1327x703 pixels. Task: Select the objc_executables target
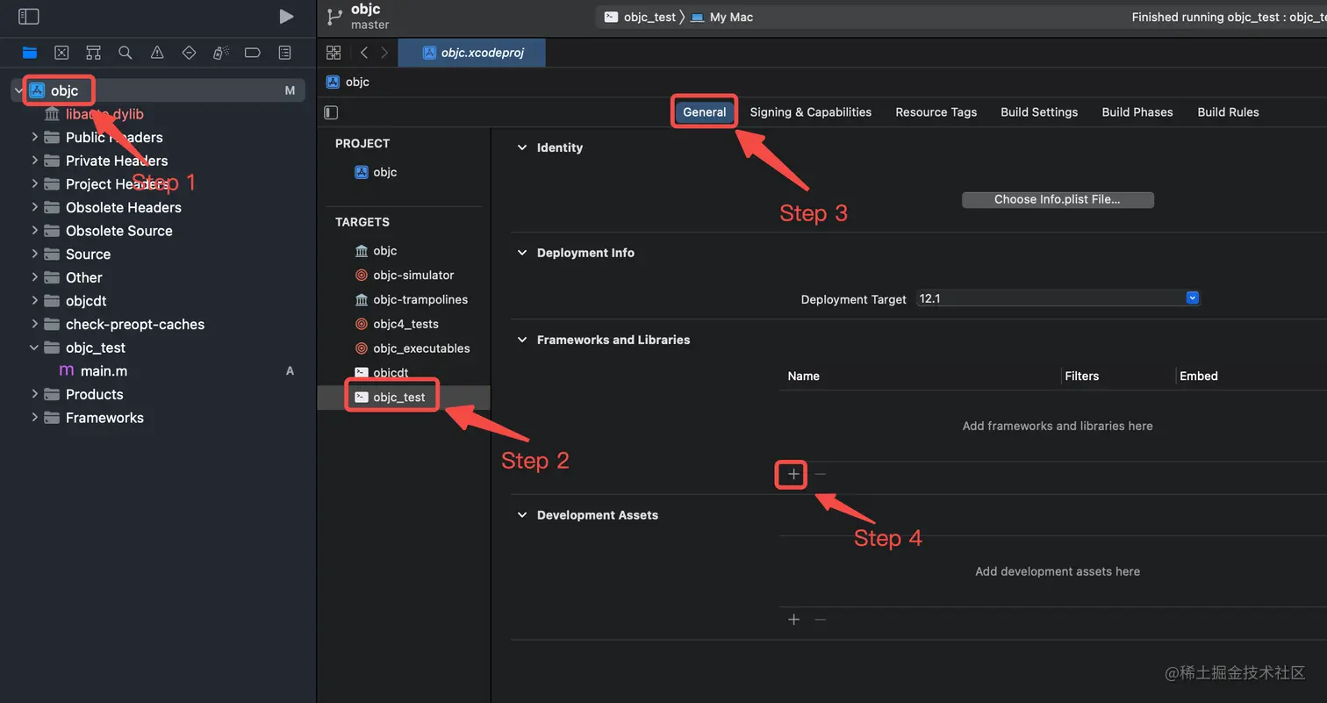[412, 348]
